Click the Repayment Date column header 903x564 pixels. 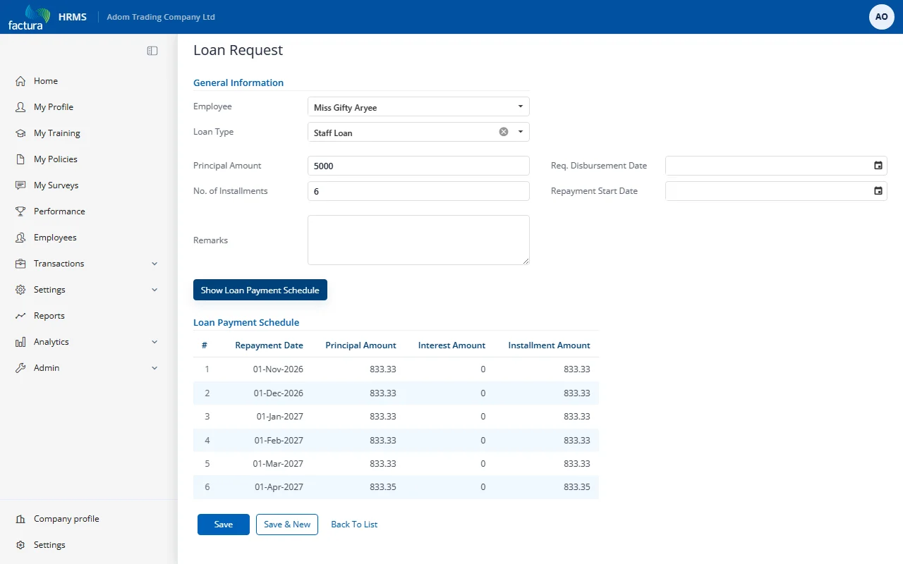pyautogui.click(x=269, y=345)
